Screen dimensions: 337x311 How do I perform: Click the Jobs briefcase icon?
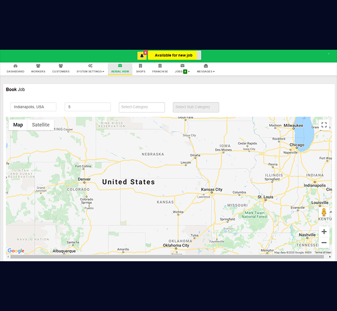(182, 65)
